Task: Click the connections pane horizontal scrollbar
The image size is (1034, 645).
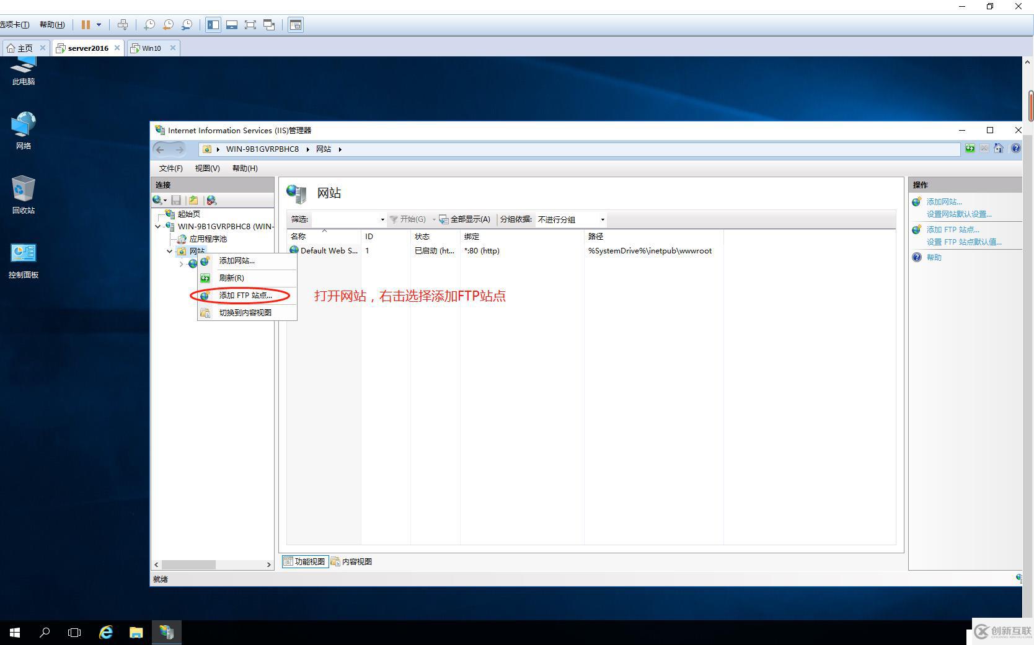Action: point(213,564)
